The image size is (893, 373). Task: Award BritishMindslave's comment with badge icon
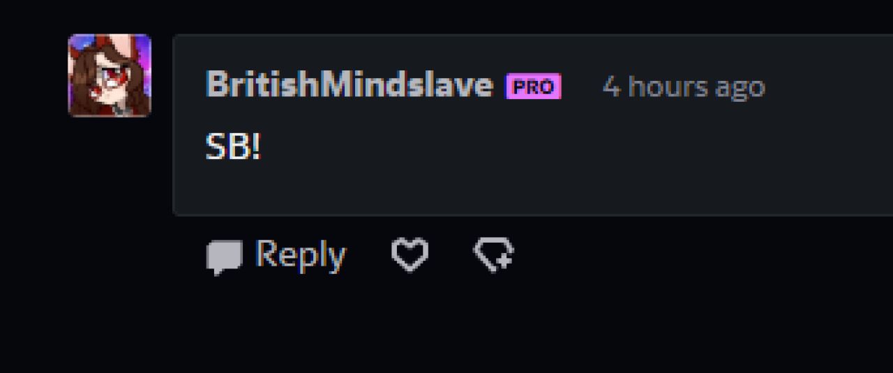tap(494, 254)
